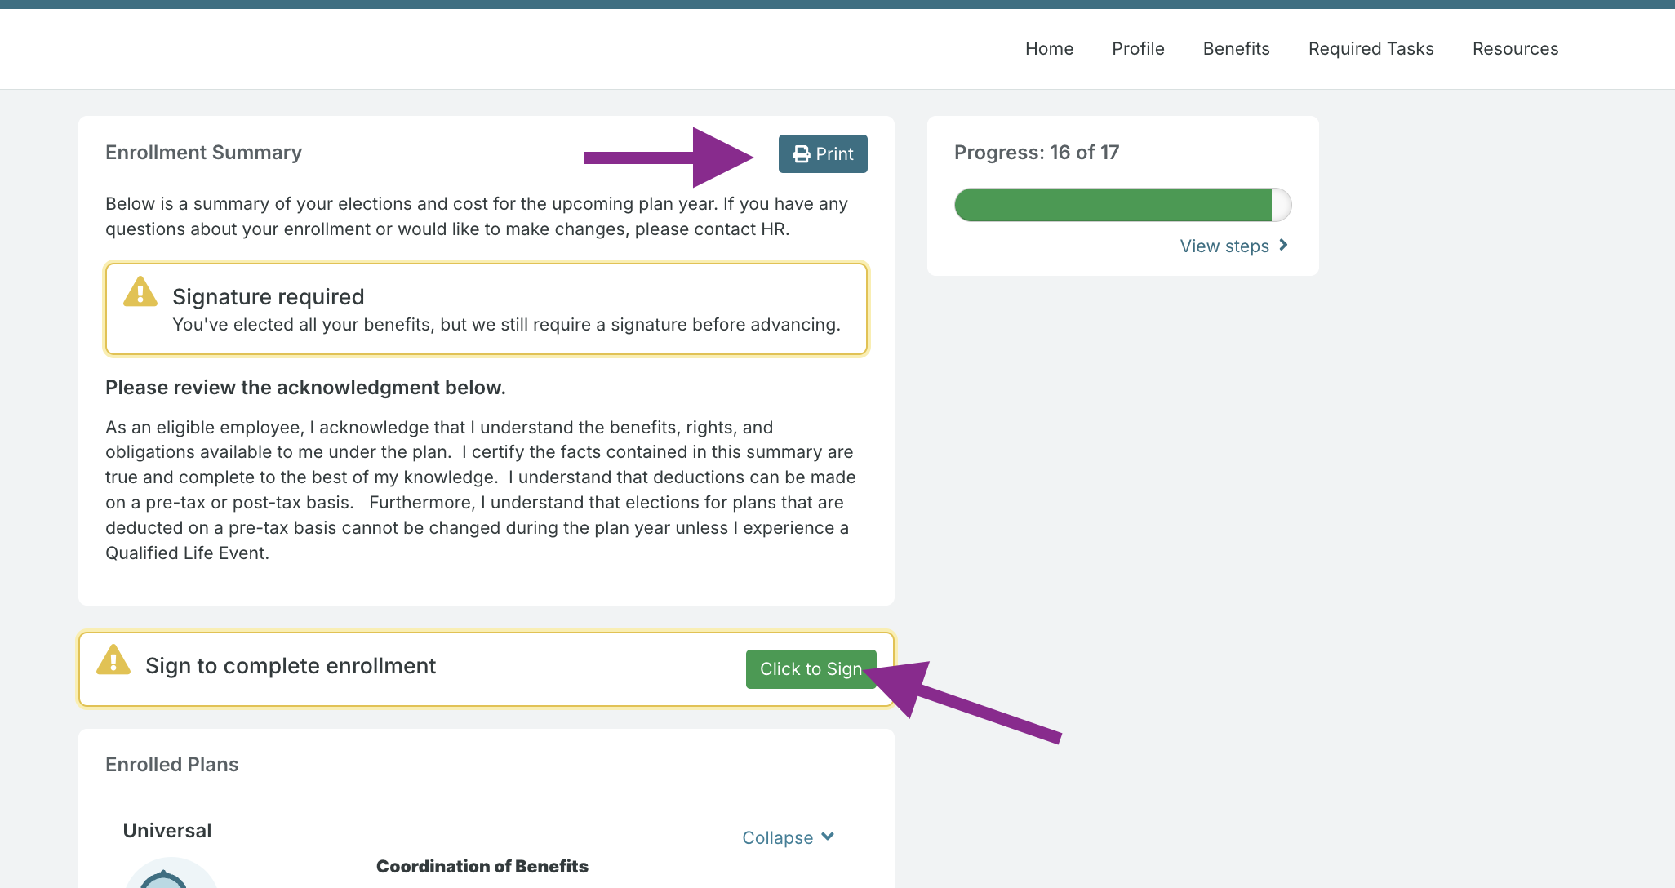Click the Universal plan circular icon
This screenshot has width=1675, height=888.
pyautogui.click(x=171, y=877)
